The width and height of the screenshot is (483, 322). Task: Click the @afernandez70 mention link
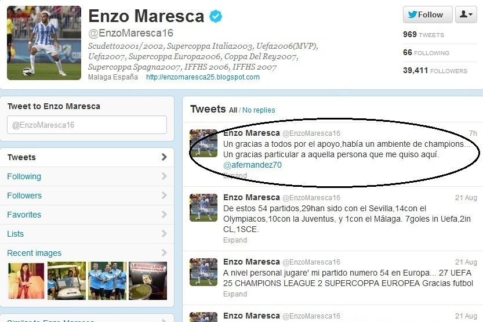coord(252,165)
